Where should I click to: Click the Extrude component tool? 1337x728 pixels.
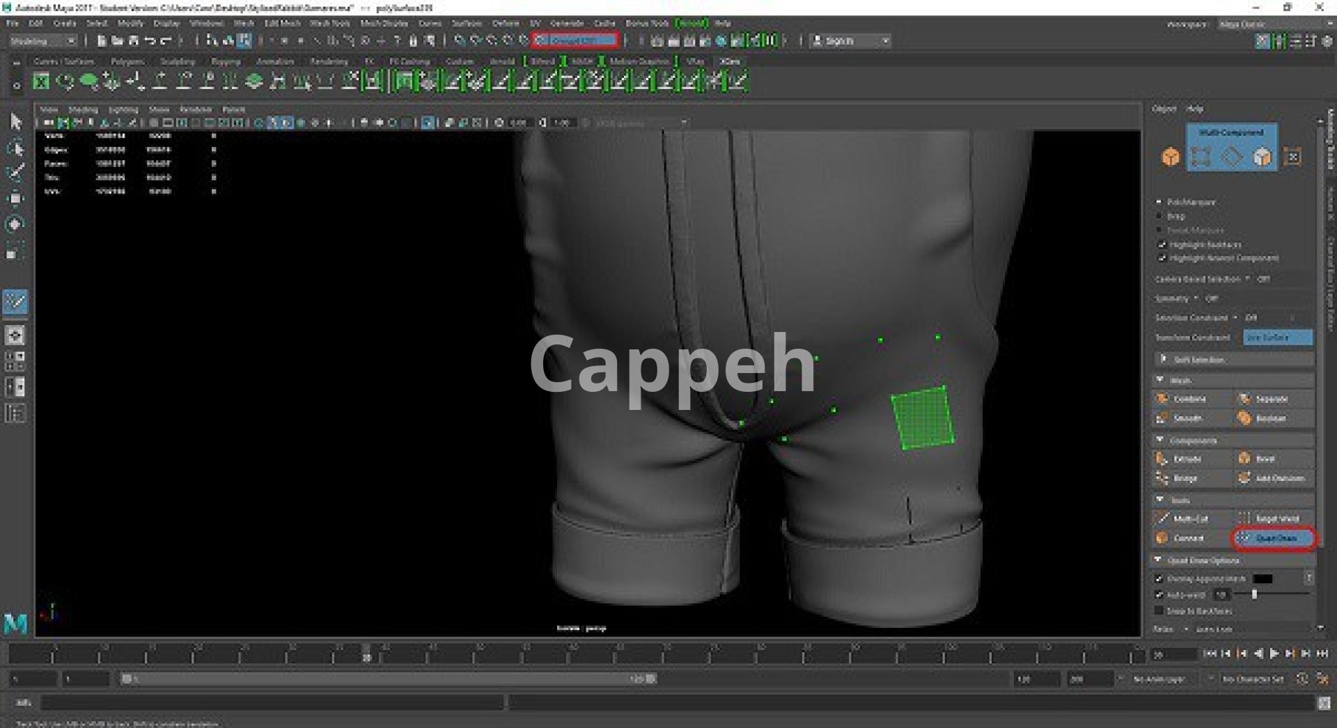click(1187, 459)
